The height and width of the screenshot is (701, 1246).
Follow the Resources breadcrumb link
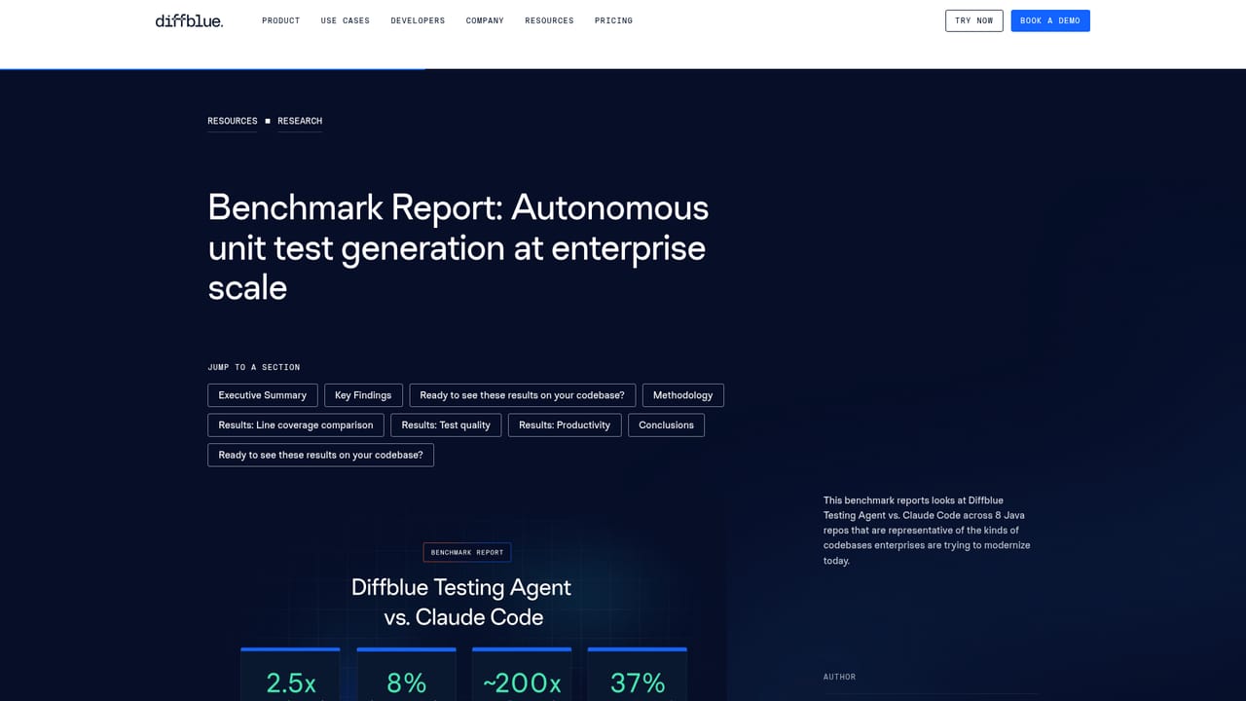point(232,121)
